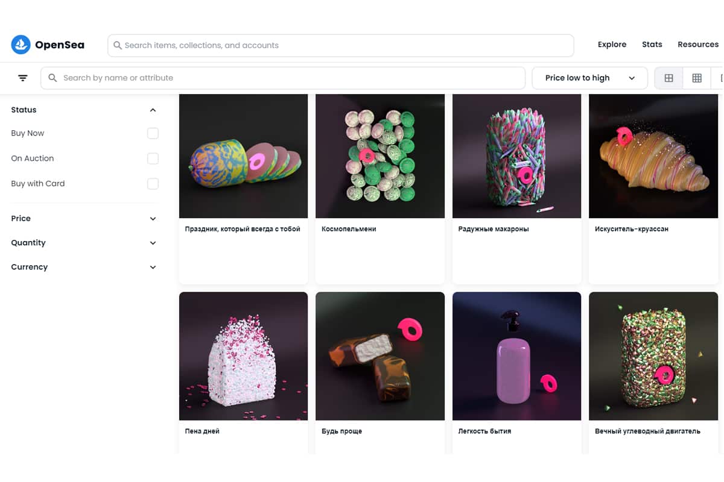This screenshot has width=724, height=482.
Task: Click the filter lines icon
Action: click(x=23, y=78)
